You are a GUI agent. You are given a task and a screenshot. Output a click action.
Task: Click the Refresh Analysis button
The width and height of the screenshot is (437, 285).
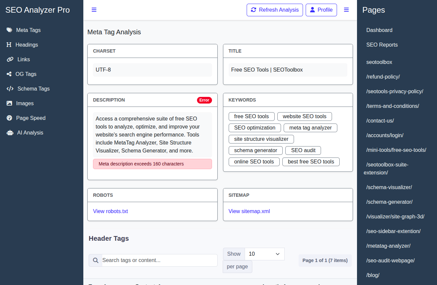(x=275, y=10)
